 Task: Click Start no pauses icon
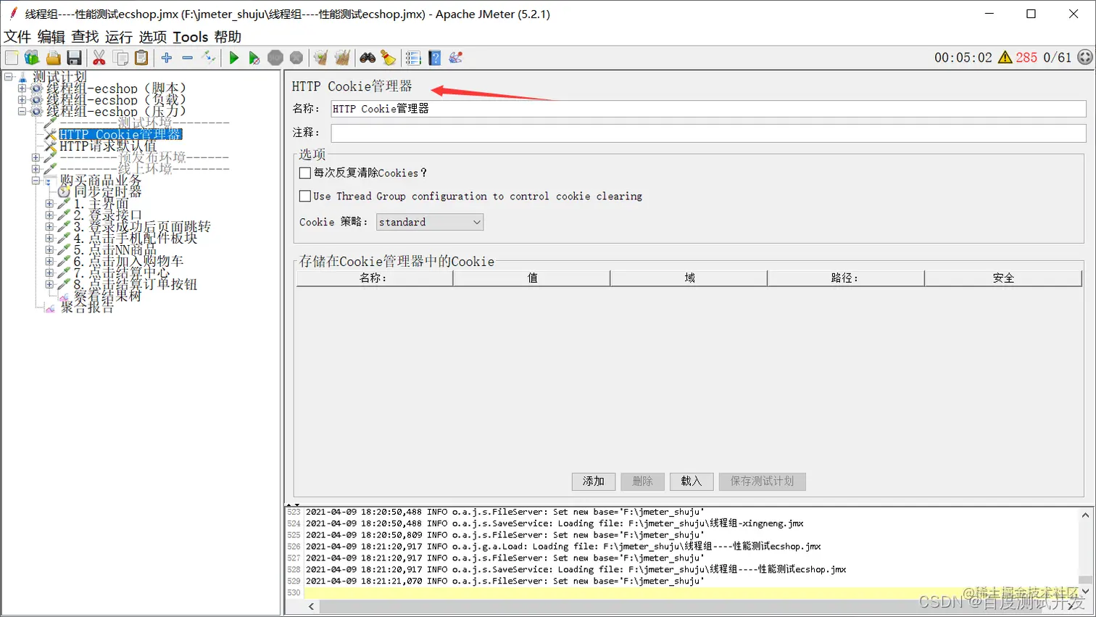[x=254, y=58]
